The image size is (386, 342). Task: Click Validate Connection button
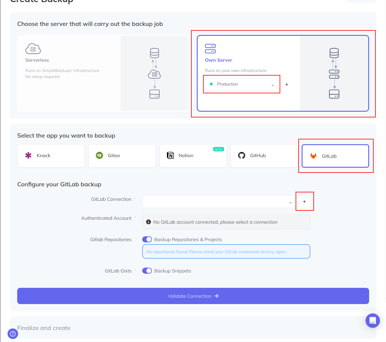(193, 296)
